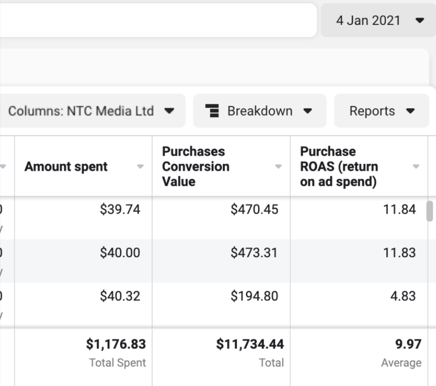Select the $39.74 amount spent cell
Viewport: 436px width, 386px height.
[120, 209]
